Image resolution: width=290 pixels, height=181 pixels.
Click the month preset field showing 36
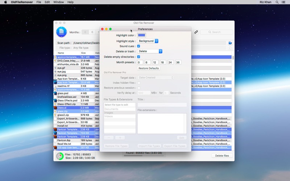[178, 62]
